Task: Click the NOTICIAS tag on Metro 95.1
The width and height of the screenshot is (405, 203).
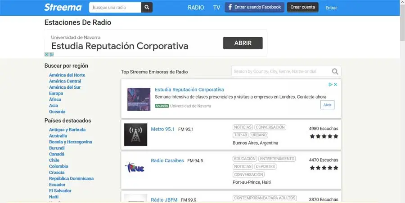Action: point(243,127)
